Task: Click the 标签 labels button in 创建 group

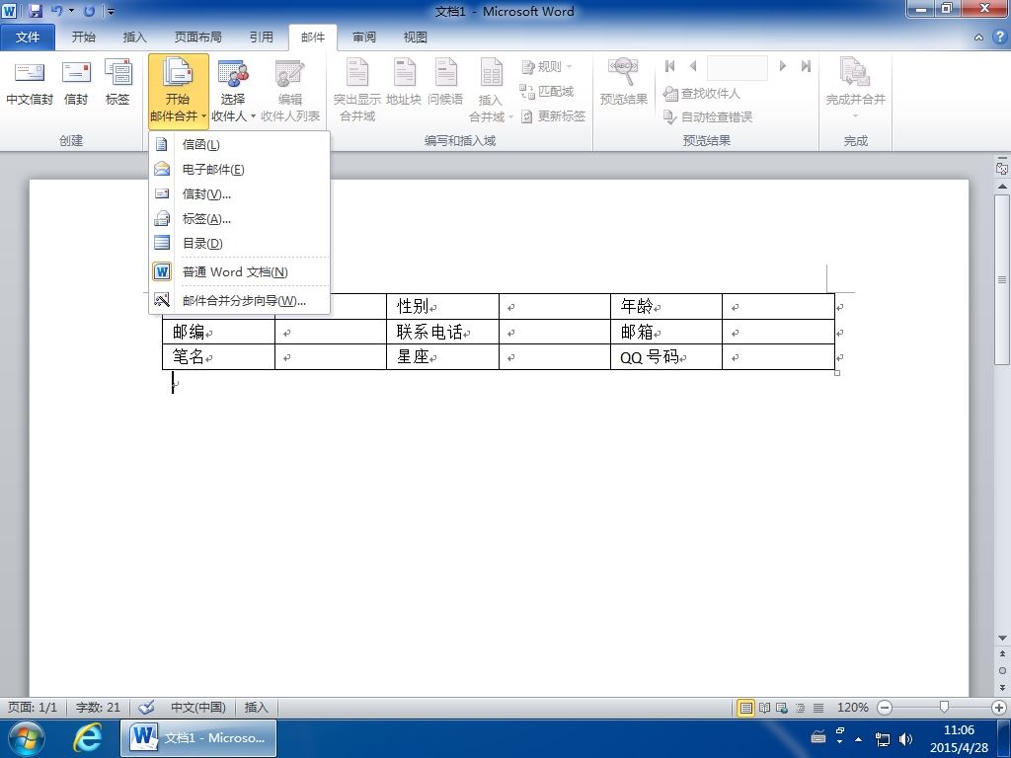Action: (118, 83)
